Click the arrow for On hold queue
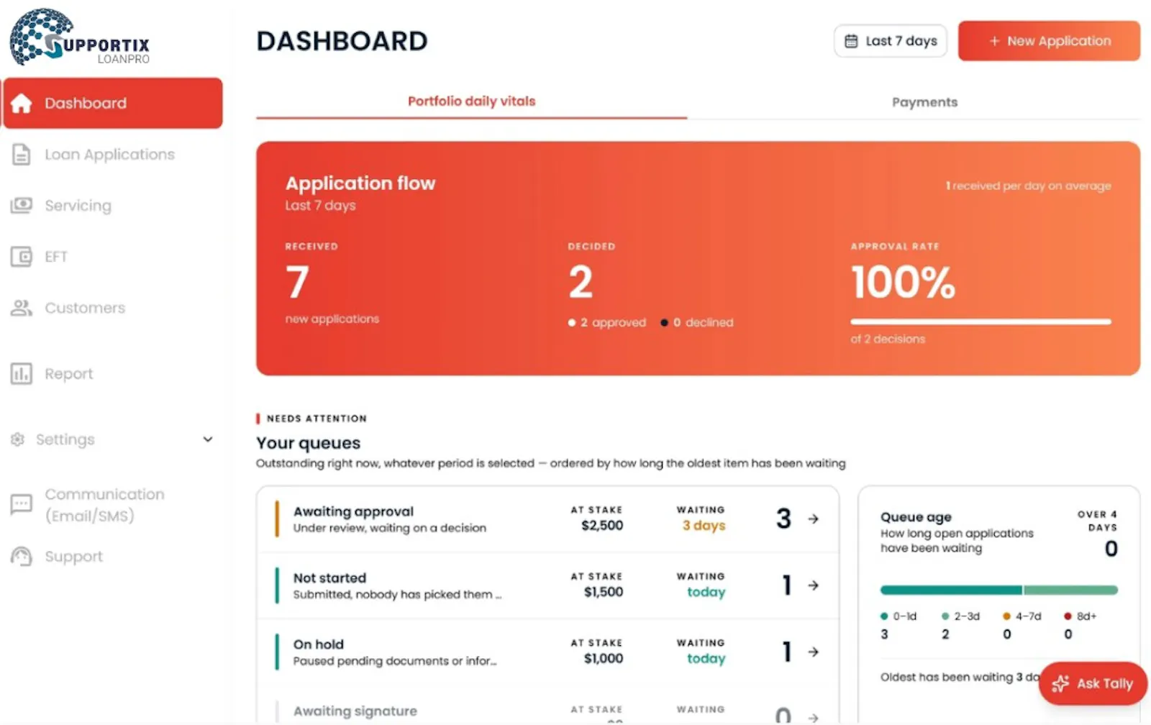The width and height of the screenshot is (1151, 725). [813, 652]
